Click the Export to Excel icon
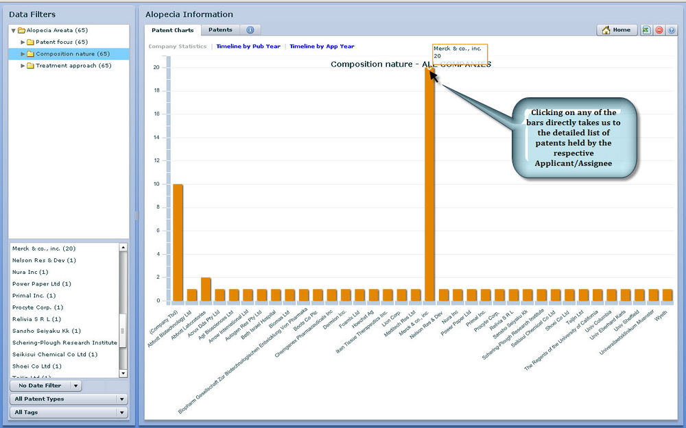The image size is (686, 428). [x=646, y=30]
